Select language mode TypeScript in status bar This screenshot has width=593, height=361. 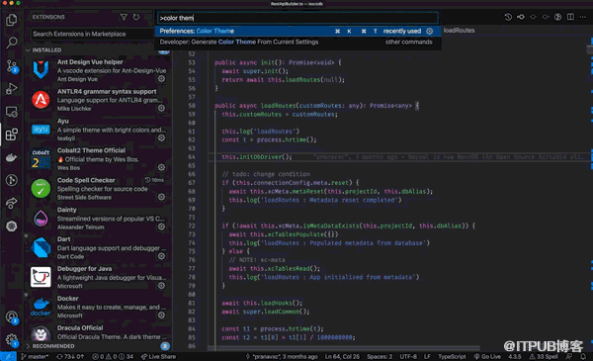coord(452,356)
